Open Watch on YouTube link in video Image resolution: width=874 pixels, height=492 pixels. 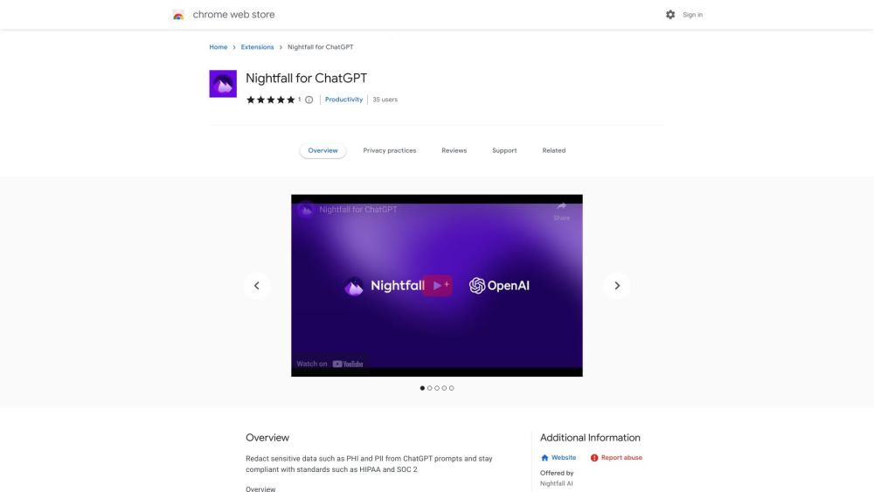[329, 364]
